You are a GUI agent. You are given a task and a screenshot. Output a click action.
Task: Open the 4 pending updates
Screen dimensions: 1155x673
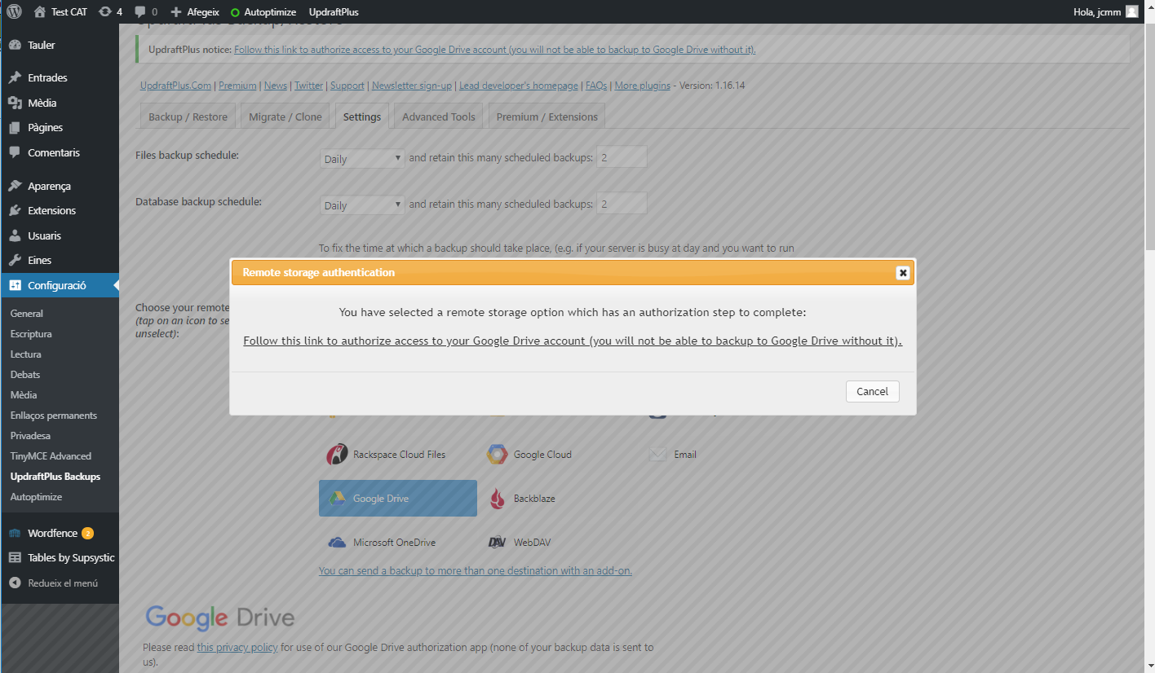[110, 11]
